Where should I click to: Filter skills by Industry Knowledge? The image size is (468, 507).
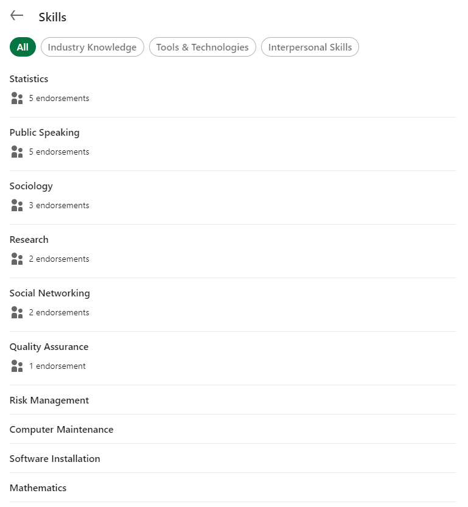pyautogui.click(x=93, y=47)
